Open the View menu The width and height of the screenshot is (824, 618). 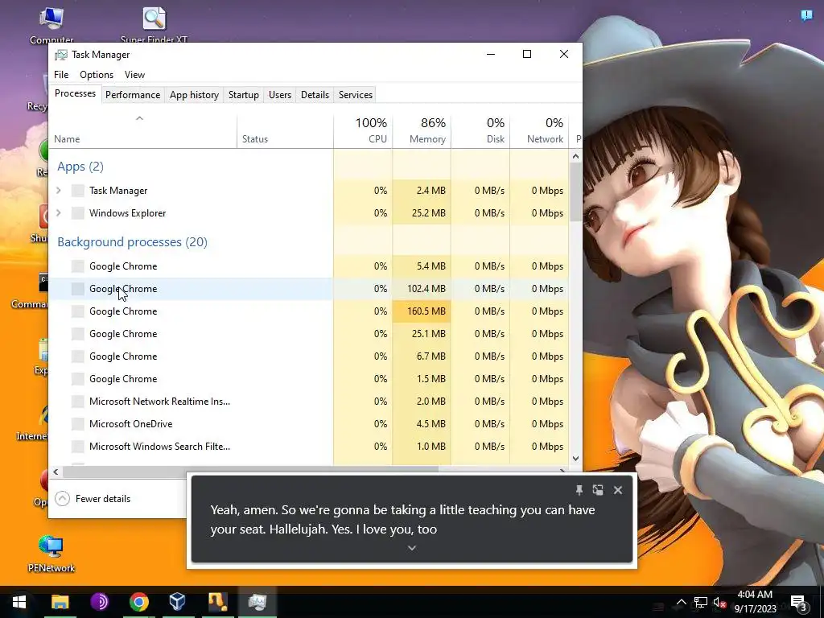(134, 75)
